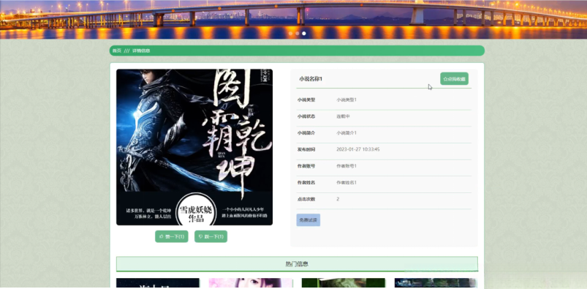This screenshot has width=587, height=289.
Task: Click the 小说简介 field label
Action: pos(306,132)
